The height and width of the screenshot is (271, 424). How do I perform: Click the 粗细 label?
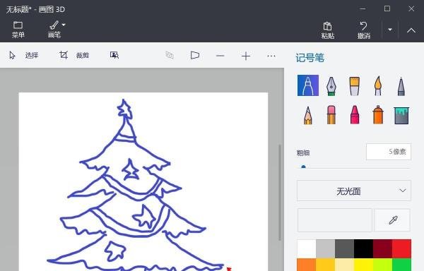[x=303, y=152]
